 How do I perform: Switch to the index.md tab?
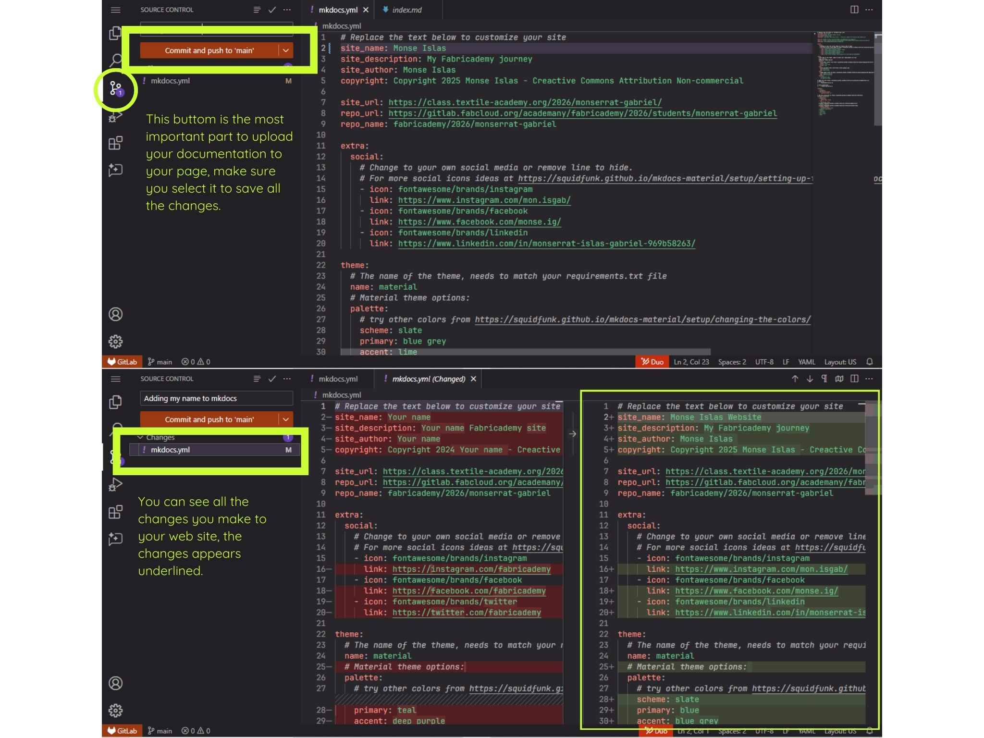(406, 10)
